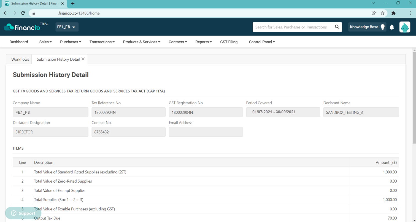Open the Knowledge Base button
This screenshot has height=222, width=416.
click(x=367, y=27)
